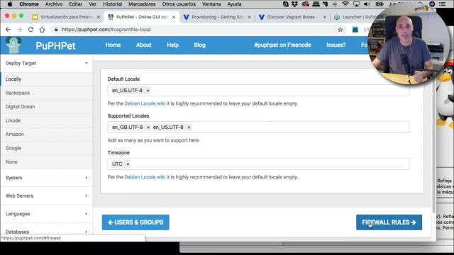Click the PuPHPet mascot logo
This screenshot has height=255, width=454.
point(14,45)
